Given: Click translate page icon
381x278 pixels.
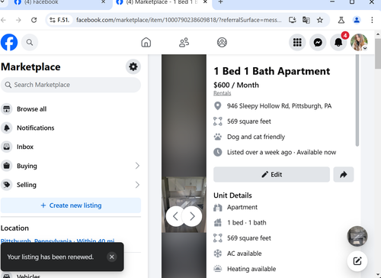Looking at the screenshot, I should (x=306, y=20).
